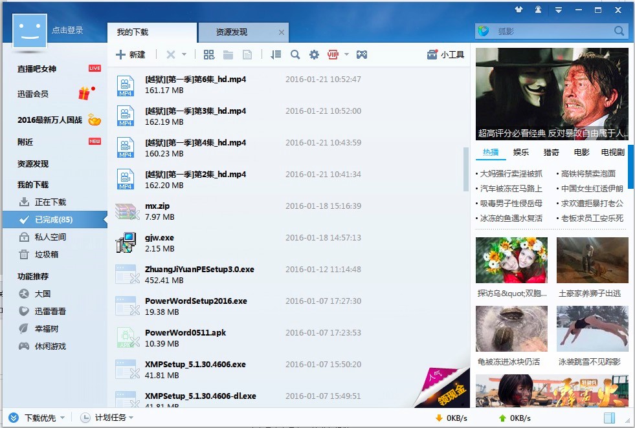Open headline 冰冻的鱼遇水复活
The width and height of the screenshot is (635, 428).
click(511, 219)
